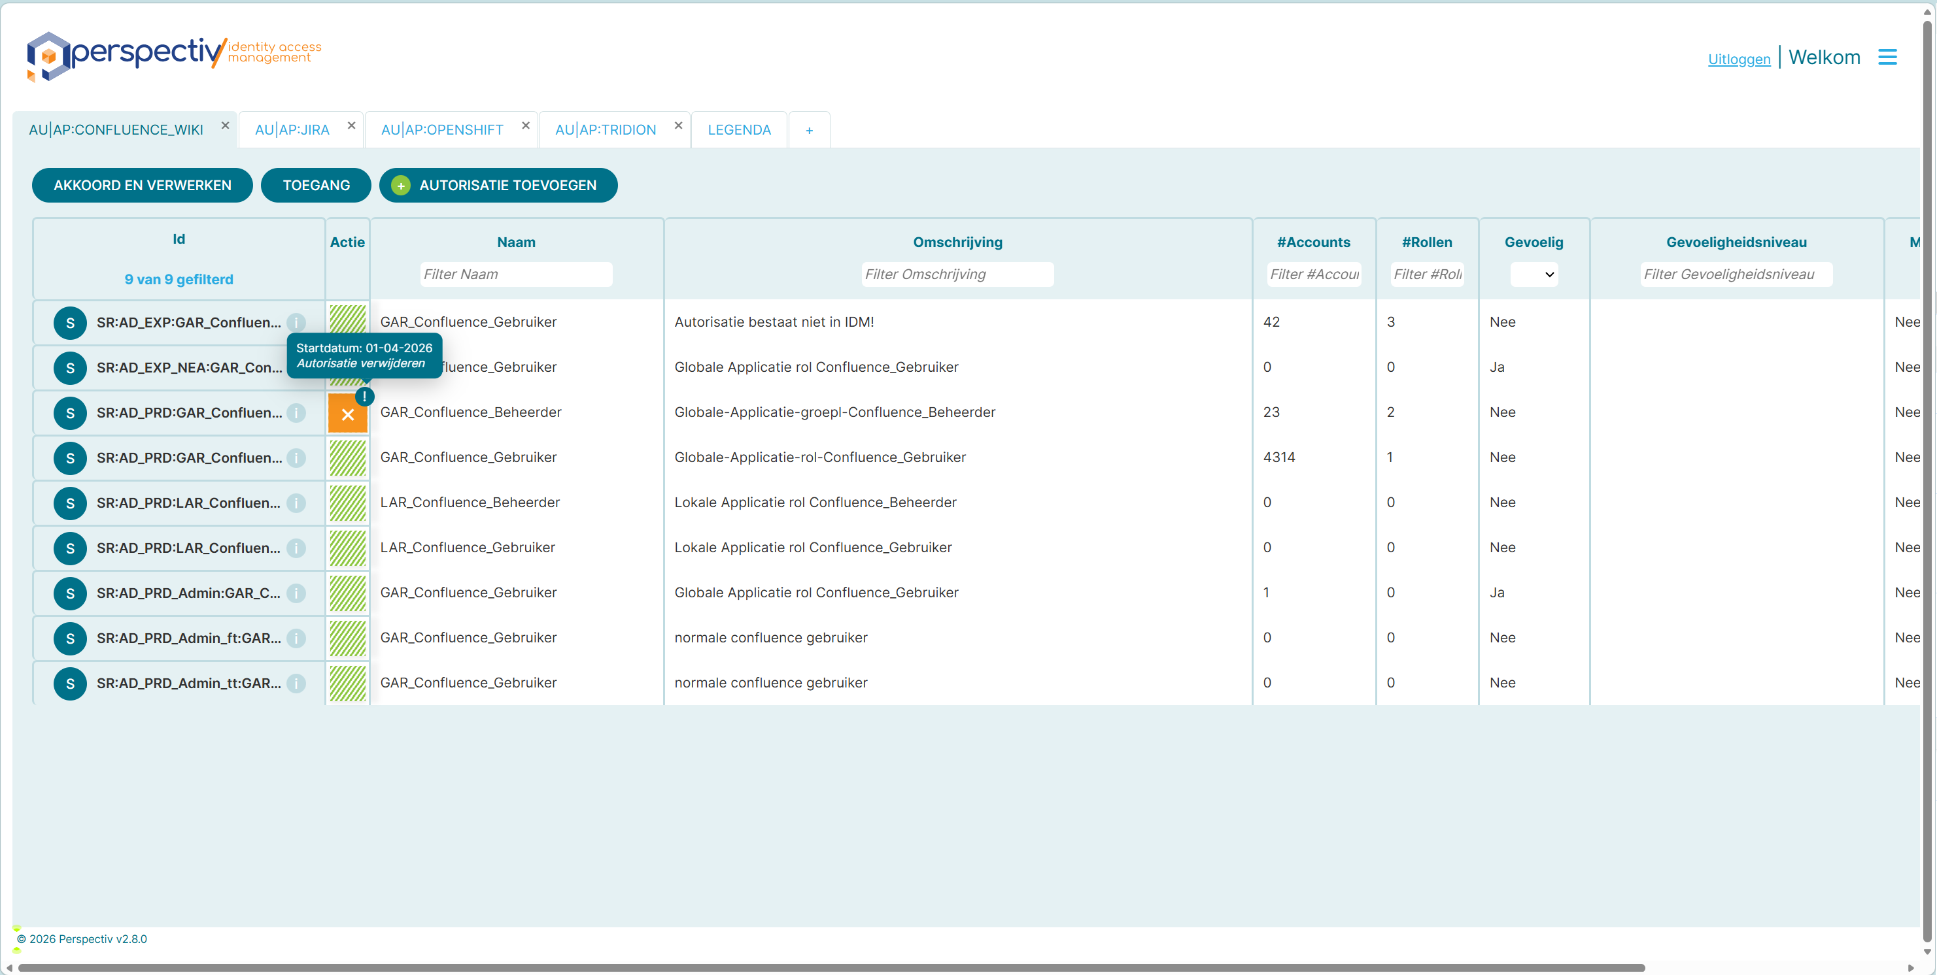
Task: Close the AU|AP:CONFLUENCE_WIKI tab
Action: pyautogui.click(x=225, y=125)
